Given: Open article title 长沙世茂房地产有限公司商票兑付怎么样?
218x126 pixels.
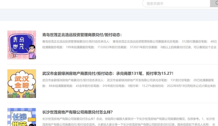Looking at the screenshot, I should 77,112.
